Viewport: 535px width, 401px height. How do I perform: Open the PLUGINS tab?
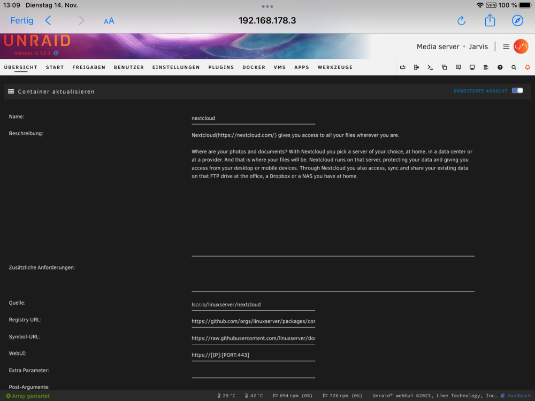221,67
